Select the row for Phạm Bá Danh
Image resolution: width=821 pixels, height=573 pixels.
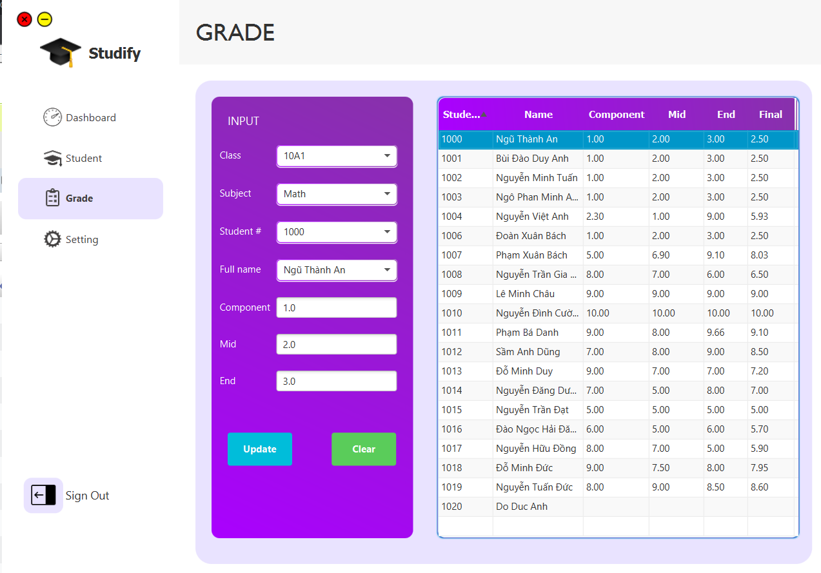click(x=618, y=333)
